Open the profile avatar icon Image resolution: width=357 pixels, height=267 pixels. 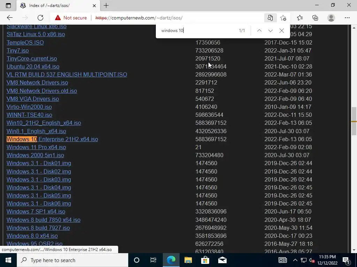tap(331, 18)
